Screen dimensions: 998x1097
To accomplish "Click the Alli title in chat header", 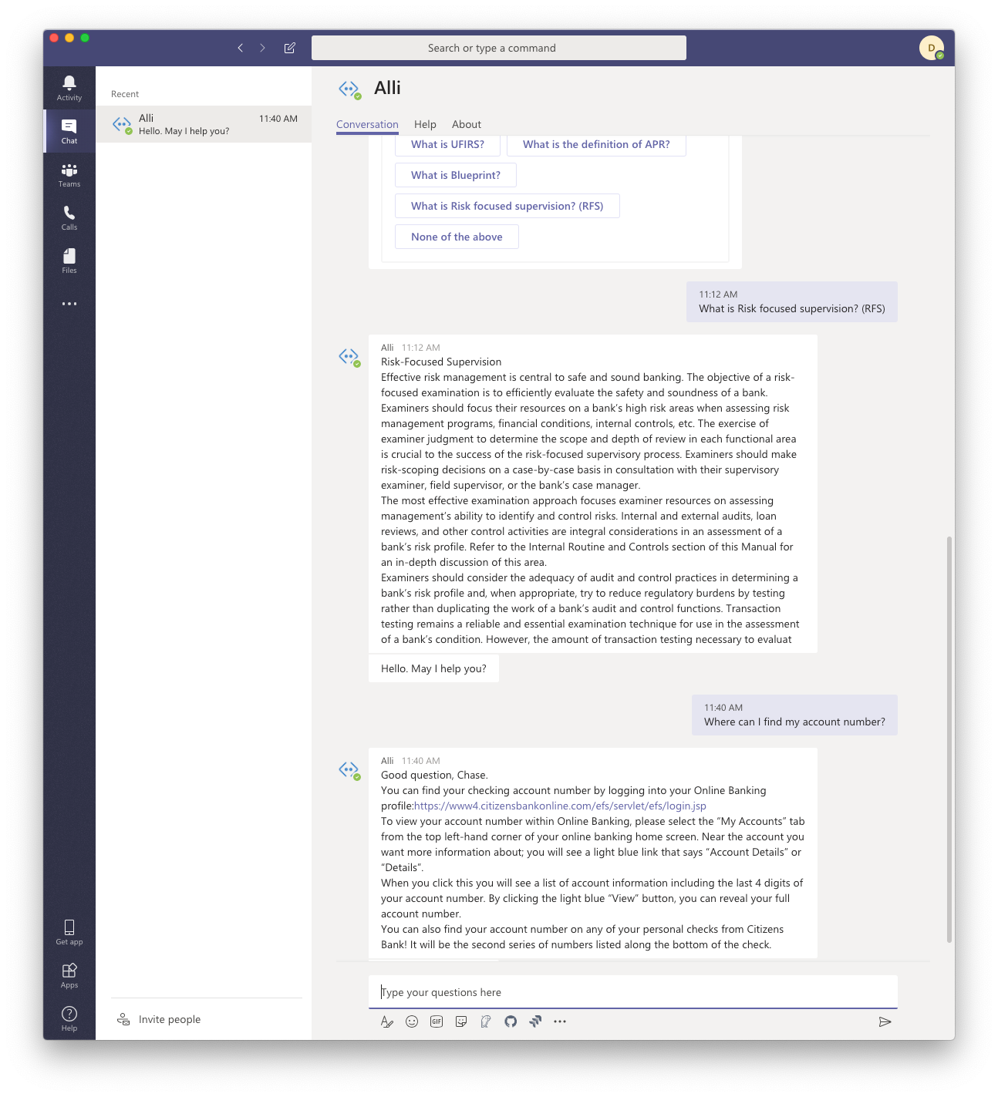I will pos(387,88).
